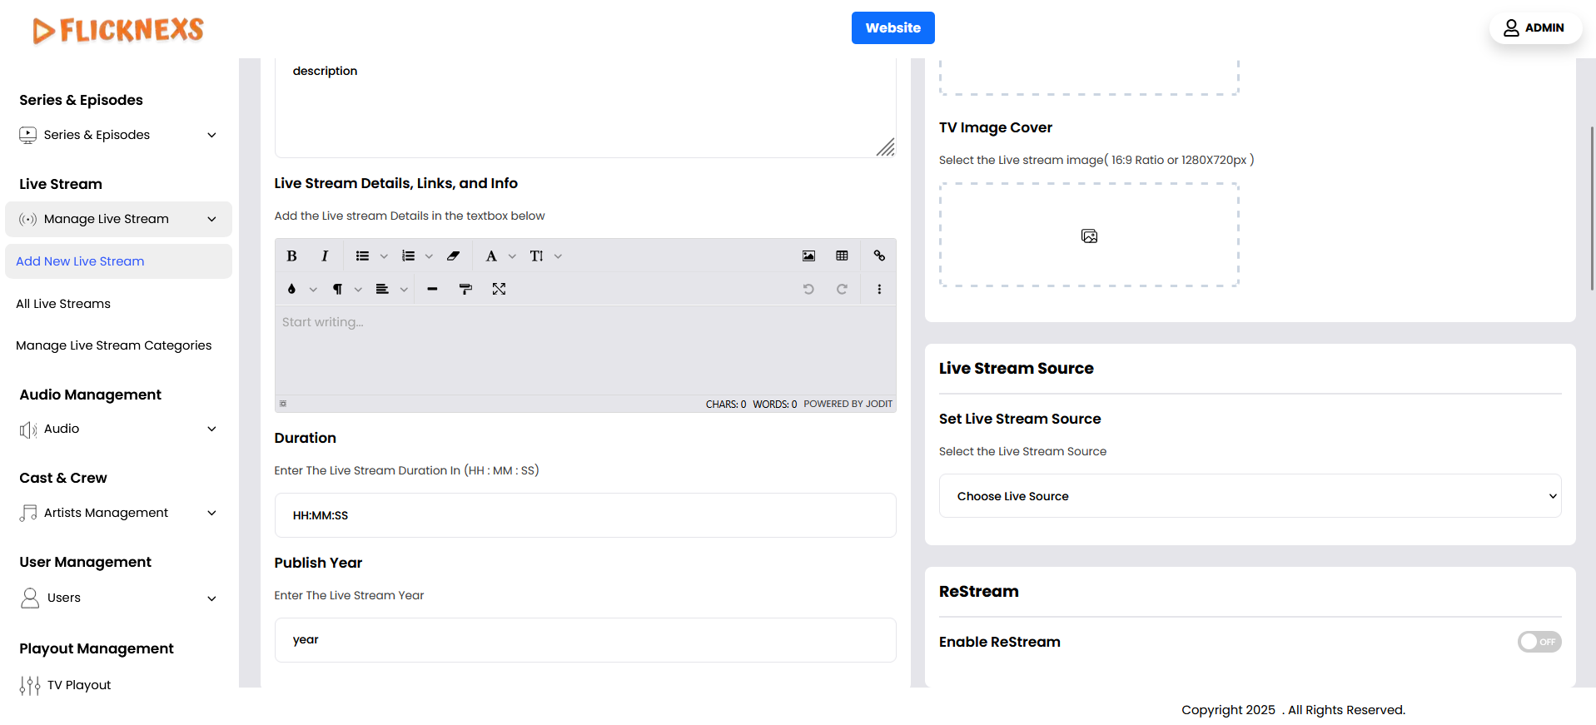
Task: Open the ADMIN account button
Action: 1534,27
